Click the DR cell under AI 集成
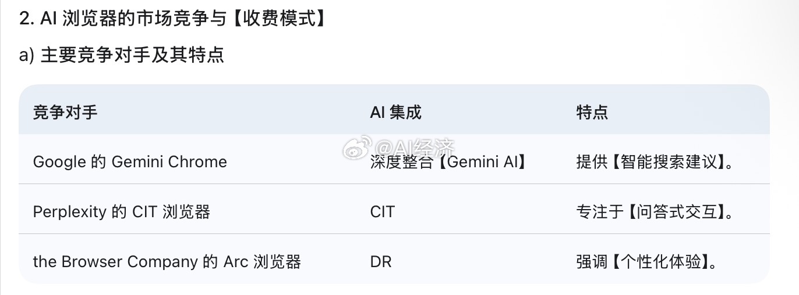Screen dimensions: 799x295 380,261
